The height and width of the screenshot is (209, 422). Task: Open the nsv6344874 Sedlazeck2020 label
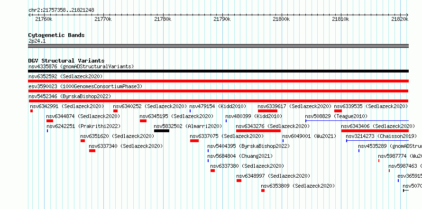point(83,116)
